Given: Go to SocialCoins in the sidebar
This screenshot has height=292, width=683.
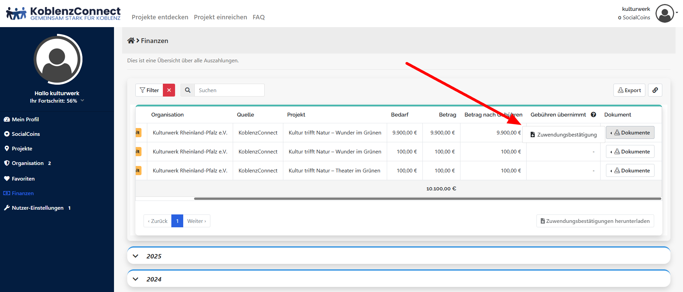Looking at the screenshot, I should coord(26,134).
